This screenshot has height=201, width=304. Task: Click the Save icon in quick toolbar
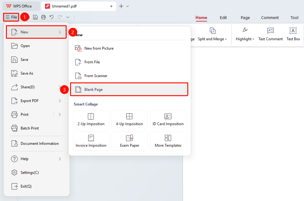pyautogui.click(x=35, y=17)
